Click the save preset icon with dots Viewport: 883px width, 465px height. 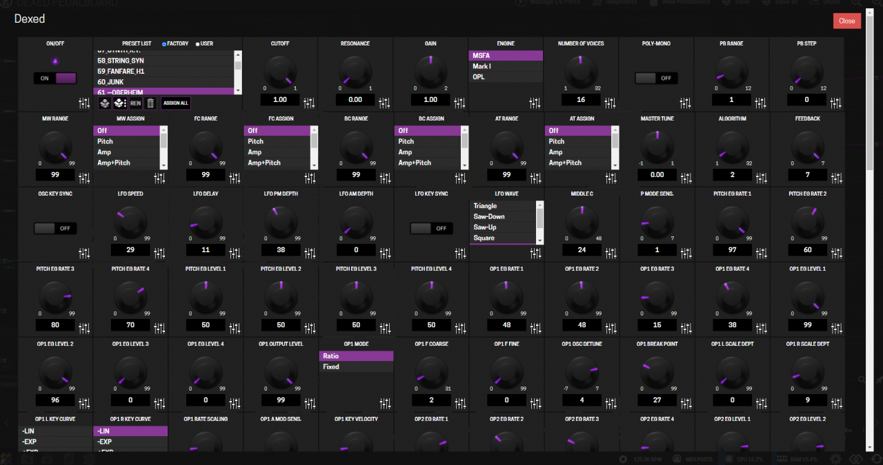pos(119,103)
